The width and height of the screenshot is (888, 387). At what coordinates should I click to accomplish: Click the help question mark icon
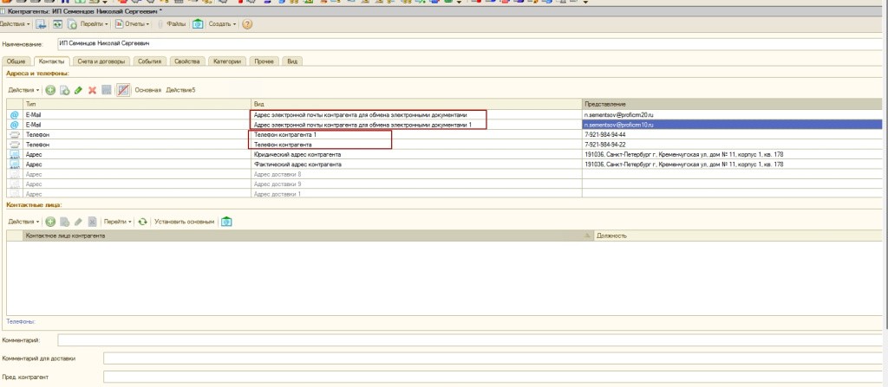click(248, 24)
